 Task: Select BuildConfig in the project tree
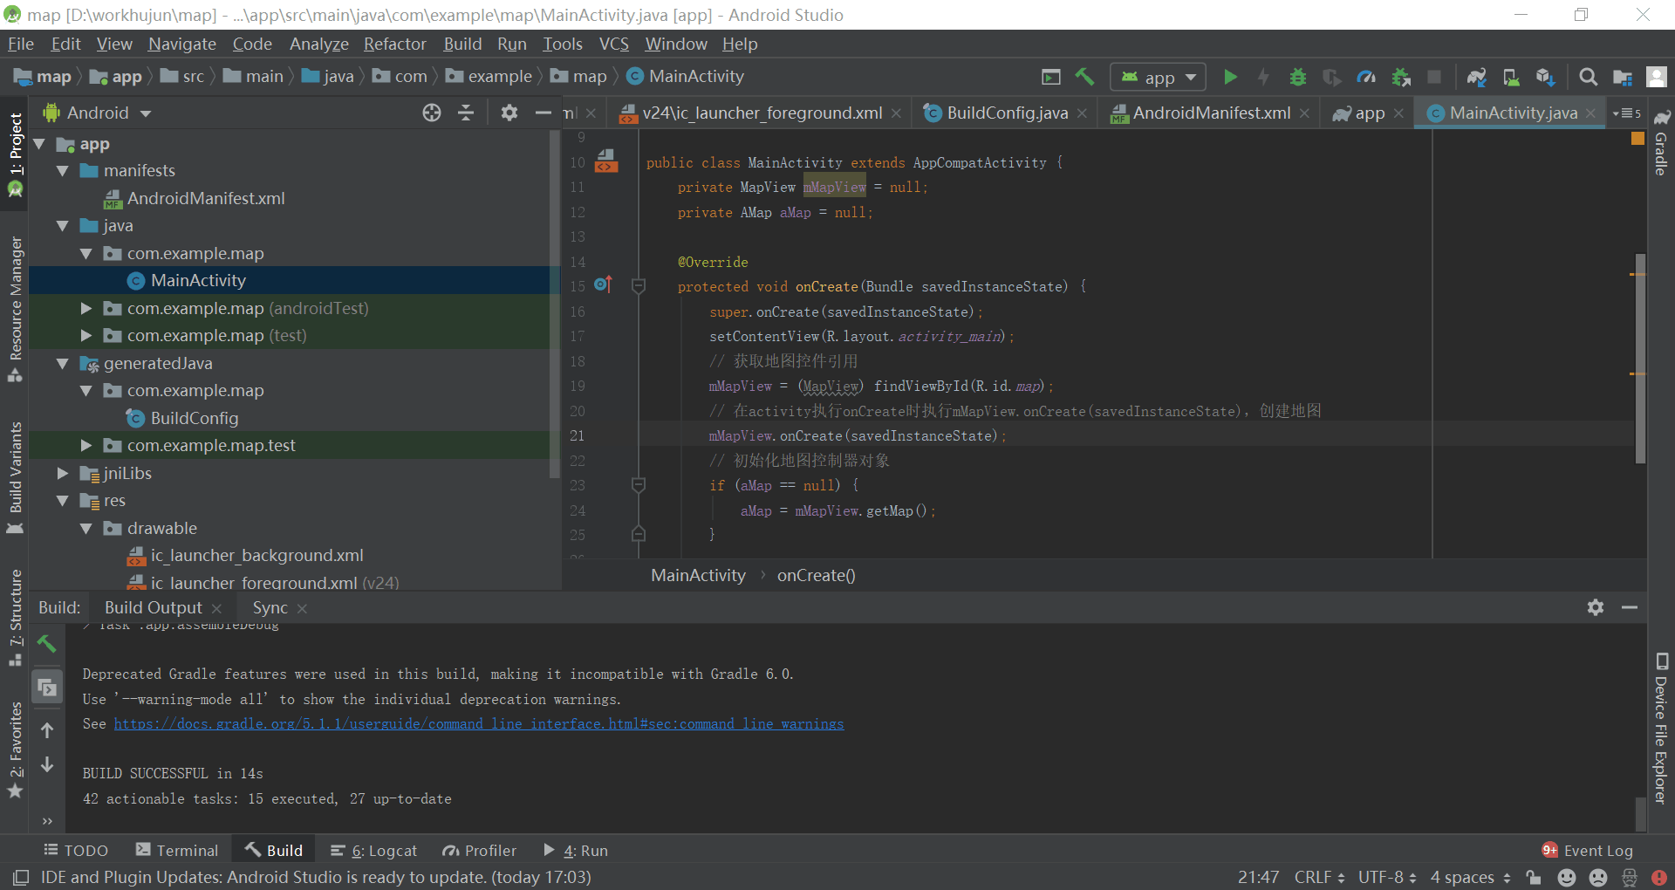tap(194, 419)
